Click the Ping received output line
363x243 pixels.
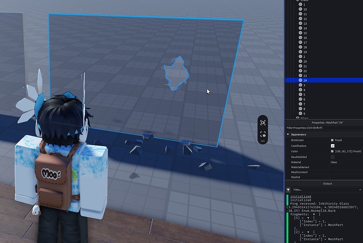(319, 204)
